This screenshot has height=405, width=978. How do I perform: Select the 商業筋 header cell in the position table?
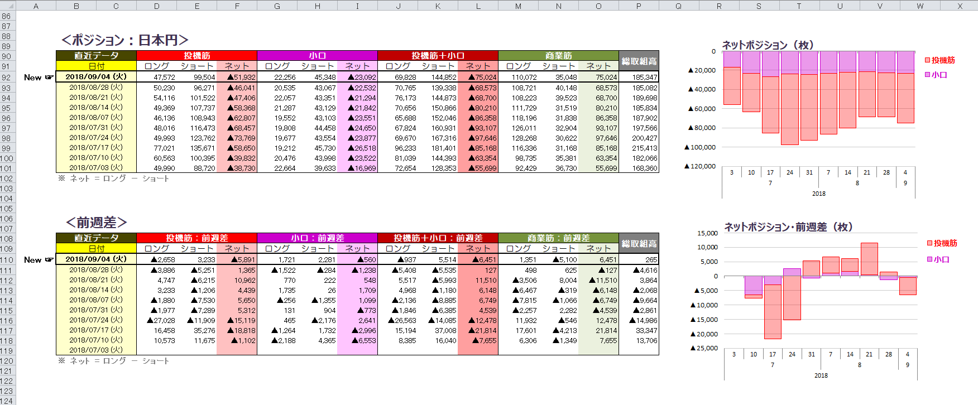(558, 56)
